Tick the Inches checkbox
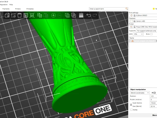This screenshot has width=157, height=118. click(131, 110)
